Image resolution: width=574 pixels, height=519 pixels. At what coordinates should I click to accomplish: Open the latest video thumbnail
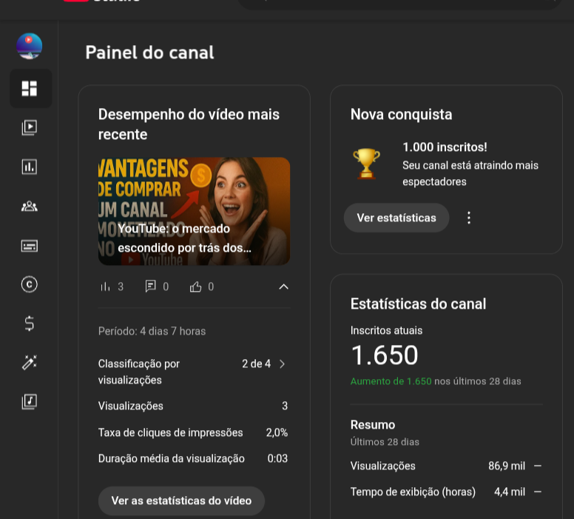point(194,211)
